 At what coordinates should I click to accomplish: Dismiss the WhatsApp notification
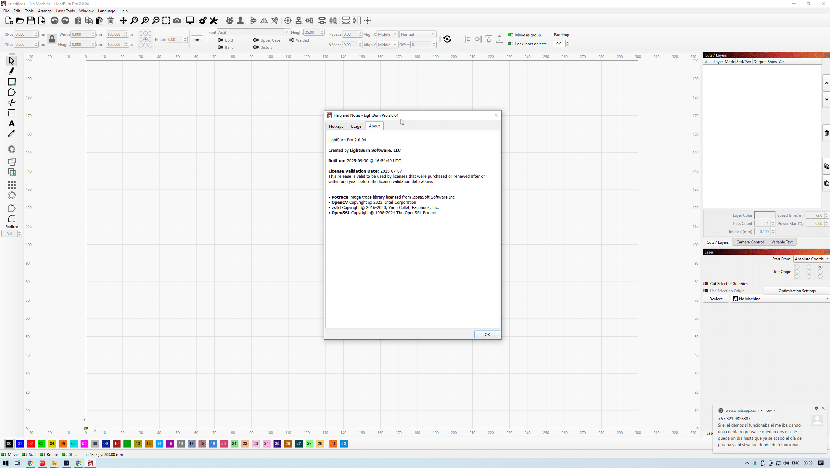pyautogui.click(x=823, y=408)
